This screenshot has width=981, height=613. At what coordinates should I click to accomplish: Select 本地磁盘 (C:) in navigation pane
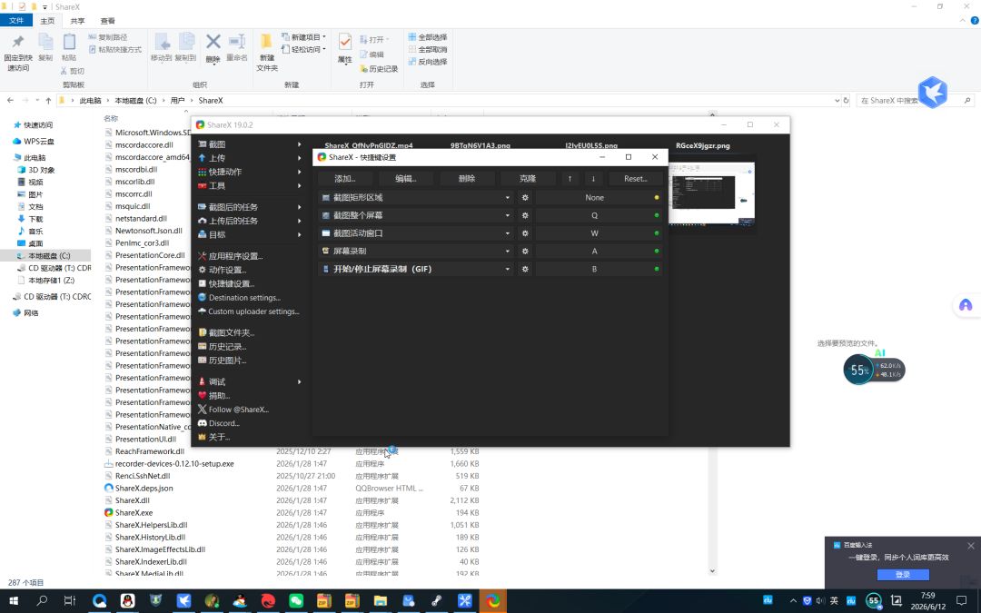click(x=49, y=255)
